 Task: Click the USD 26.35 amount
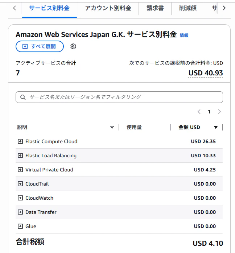click(203, 141)
